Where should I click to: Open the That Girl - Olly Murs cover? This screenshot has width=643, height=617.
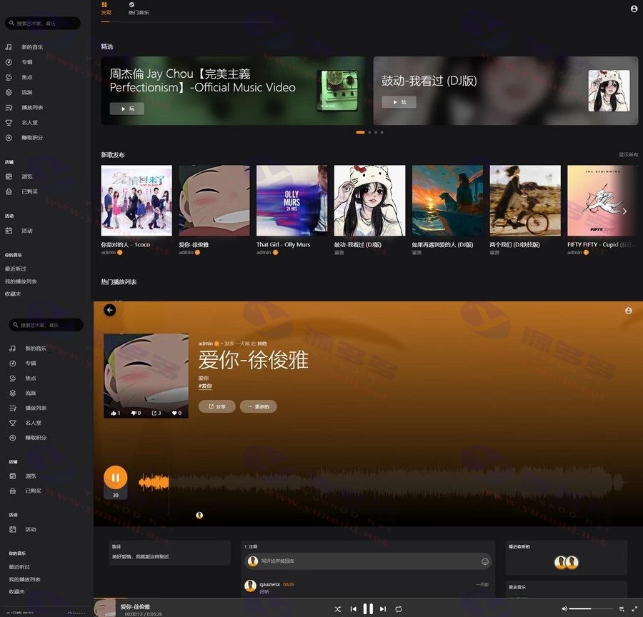coord(292,201)
